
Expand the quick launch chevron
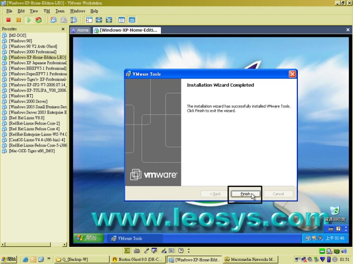coord(49,259)
